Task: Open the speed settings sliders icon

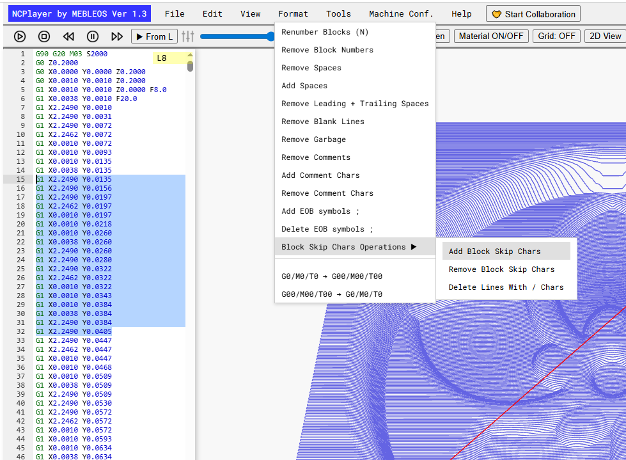Action: coord(187,36)
